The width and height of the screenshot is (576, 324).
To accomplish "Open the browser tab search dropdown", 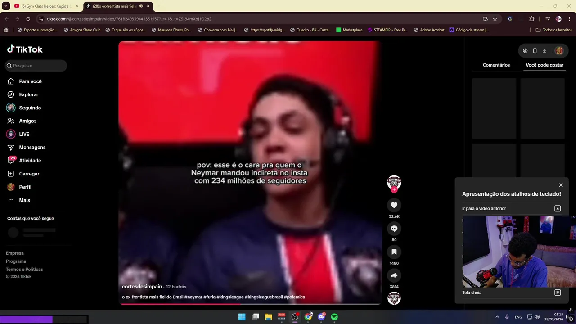I will tap(6, 6).
